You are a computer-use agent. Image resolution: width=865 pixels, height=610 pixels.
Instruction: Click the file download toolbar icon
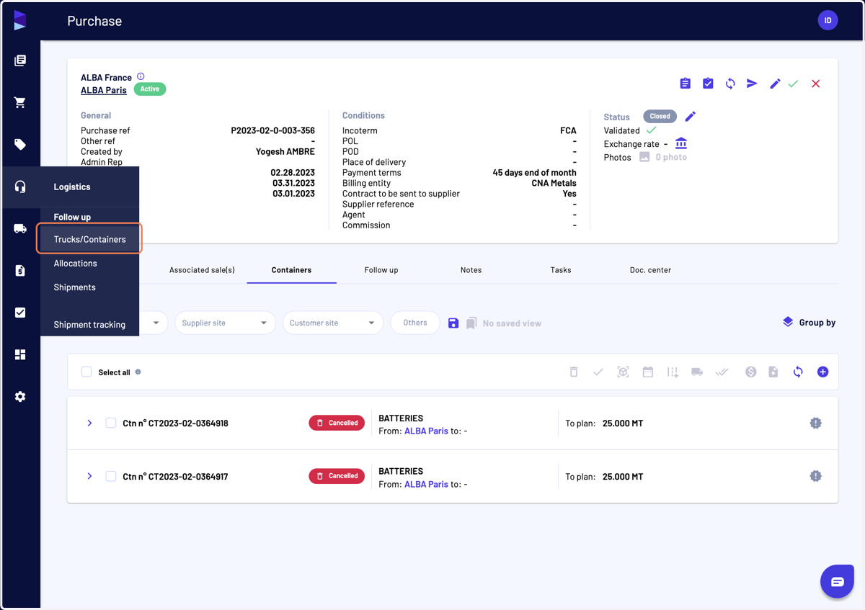773,372
